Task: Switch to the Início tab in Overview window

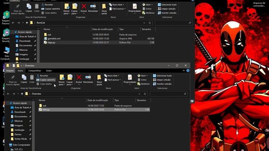Action: click(20, 70)
